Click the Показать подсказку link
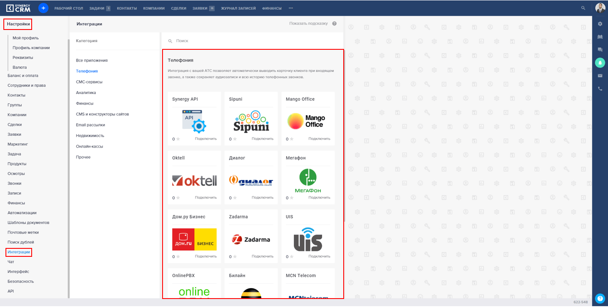The height and width of the screenshot is (307, 608). pos(309,24)
